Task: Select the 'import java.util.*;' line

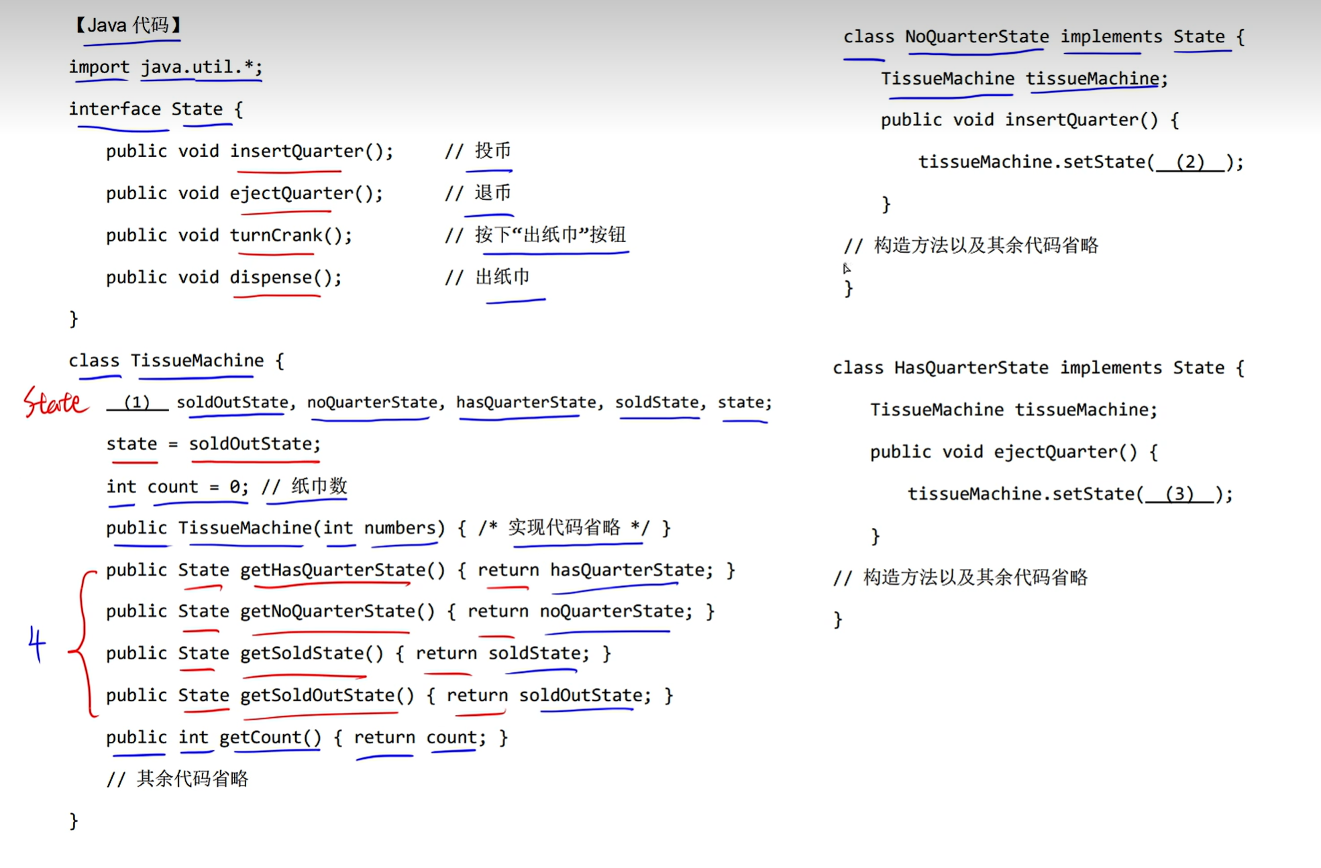Action: click(166, 67)
